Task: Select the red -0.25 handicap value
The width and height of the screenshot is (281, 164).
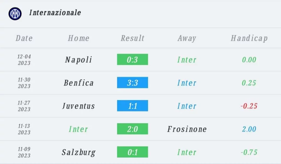Action: click(x=249, y=106)
